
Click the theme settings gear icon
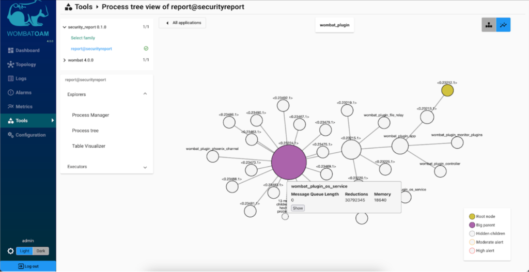(x=10, y=251)
